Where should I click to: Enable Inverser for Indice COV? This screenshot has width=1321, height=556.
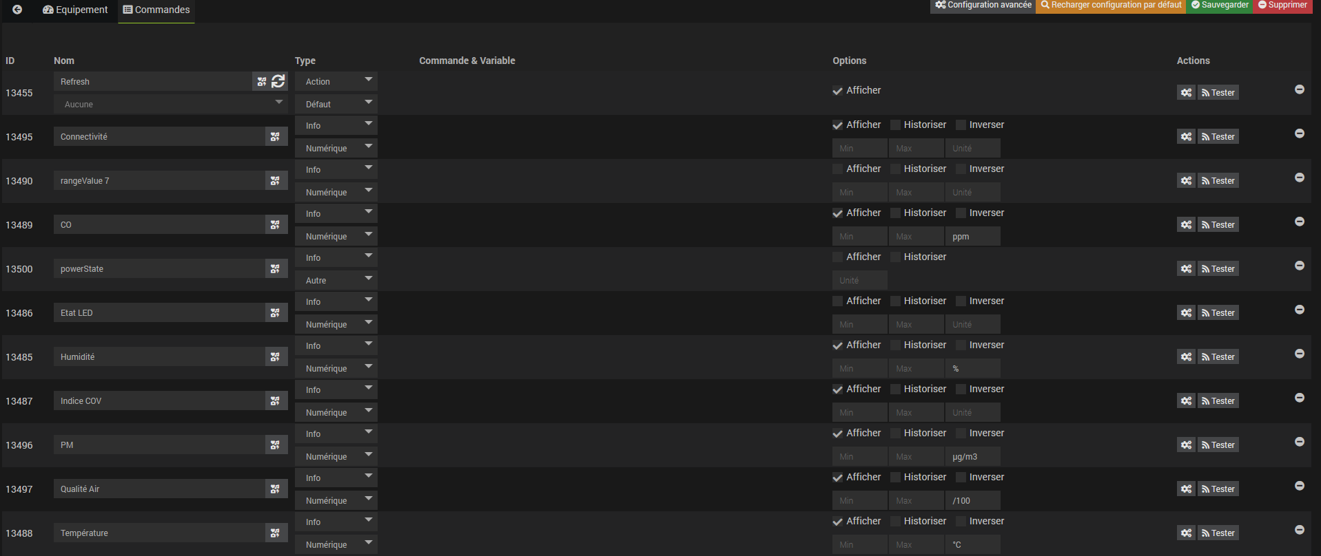pyautogui.click(x=961, y=389)
